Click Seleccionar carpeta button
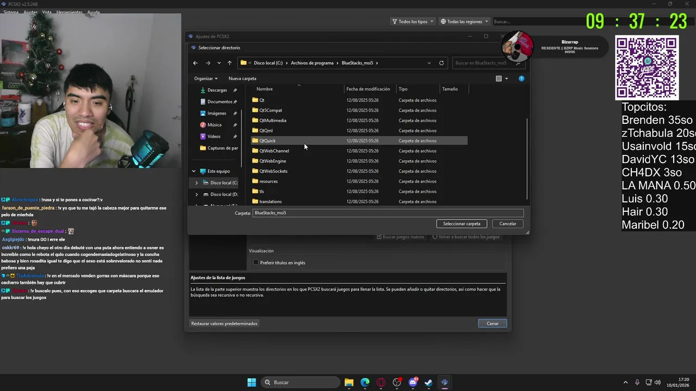 coord(462,224)
